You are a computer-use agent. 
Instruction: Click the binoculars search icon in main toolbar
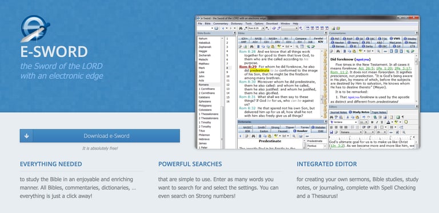tap(241, 28)
